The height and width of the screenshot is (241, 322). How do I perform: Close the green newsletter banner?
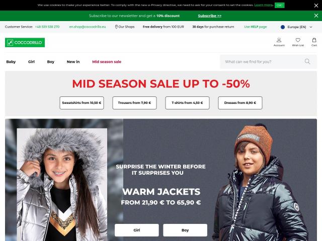click(316, 16)
